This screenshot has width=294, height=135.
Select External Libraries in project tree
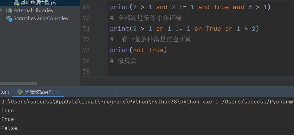(x=33, y=11)
